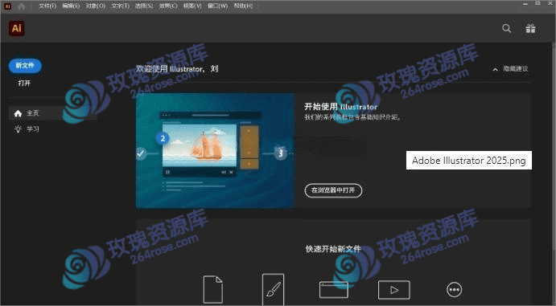The image size is (556, 306).
Task: Click the 快速开始新文件 heading
Action: tap(333, 249)
